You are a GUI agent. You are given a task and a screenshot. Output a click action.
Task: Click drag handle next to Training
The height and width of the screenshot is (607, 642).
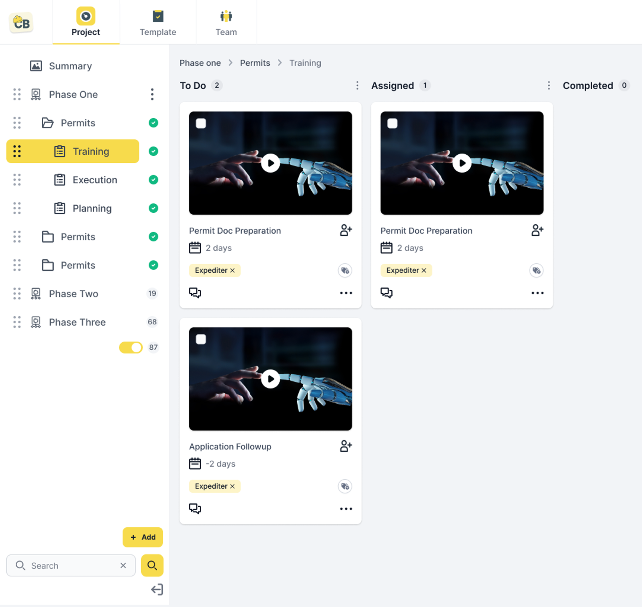point(17,151)
